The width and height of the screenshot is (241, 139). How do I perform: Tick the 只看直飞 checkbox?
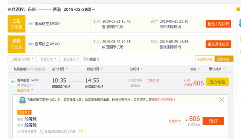click(x=85, y=59)
